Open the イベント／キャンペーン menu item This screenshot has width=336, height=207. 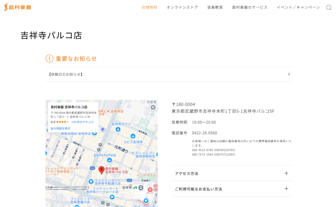click(x=298, y=7)
